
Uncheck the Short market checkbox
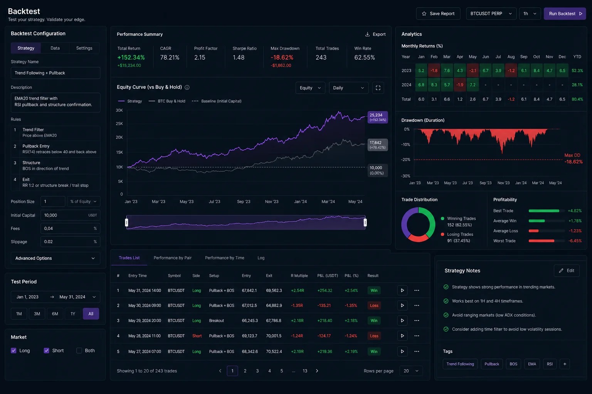(x=46, y=351)
